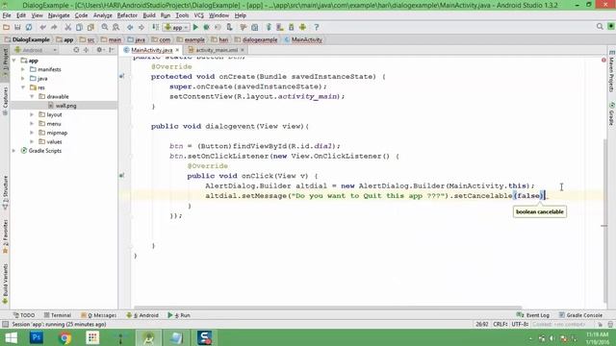Click the Synchronize toolbar icon

pyautogui.click(x=29, y=27)
